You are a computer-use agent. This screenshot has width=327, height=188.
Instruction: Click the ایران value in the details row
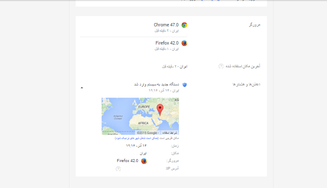(x=143, y=153)
